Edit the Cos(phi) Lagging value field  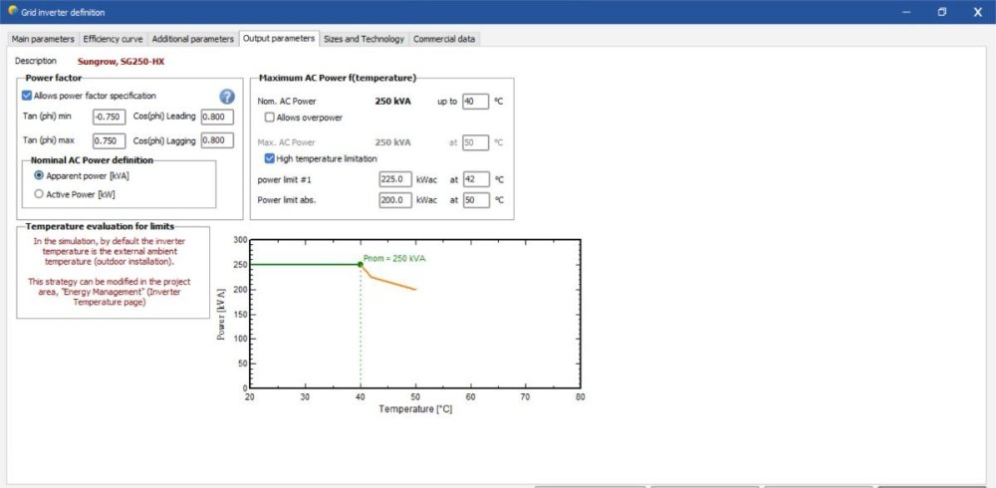pos(216,140)
